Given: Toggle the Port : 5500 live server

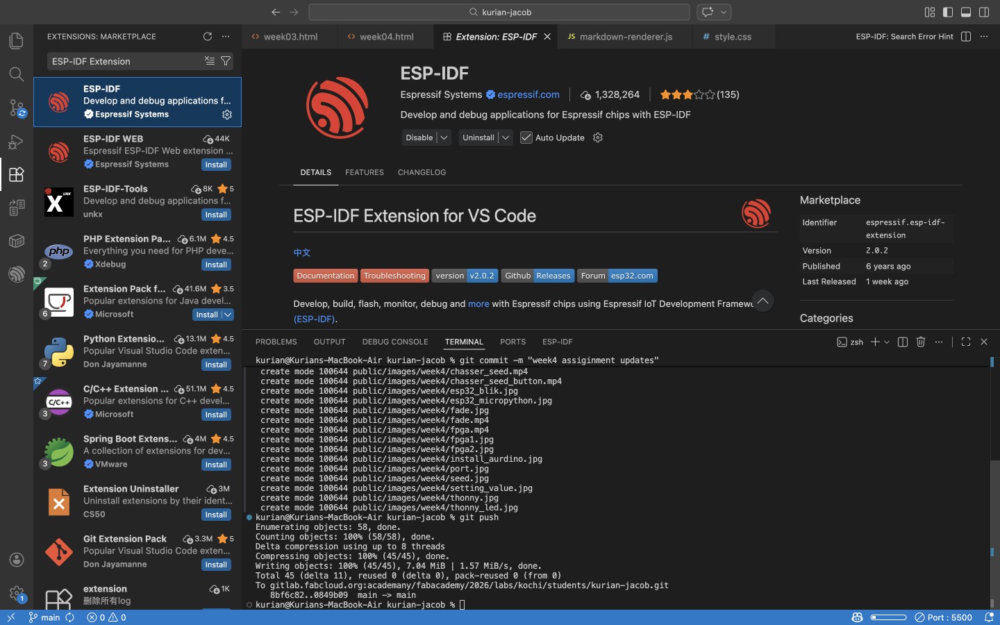Looking at the screenshot, I should [x=944, y=617].
